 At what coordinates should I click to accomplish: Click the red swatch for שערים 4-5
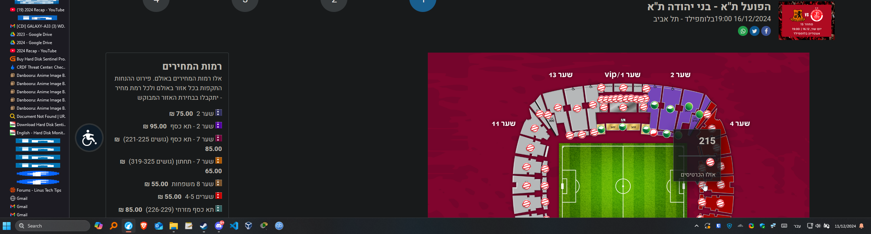(x=219, y=196)
